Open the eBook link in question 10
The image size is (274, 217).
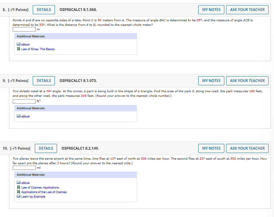[25, 183]
